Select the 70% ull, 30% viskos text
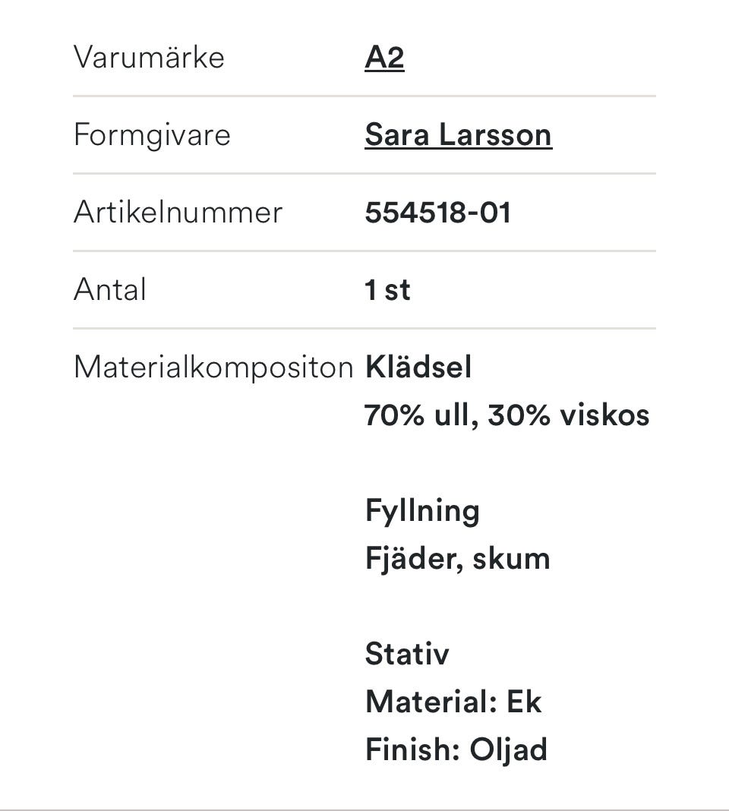Screen dimensions: 729x811 coord(507,415)
